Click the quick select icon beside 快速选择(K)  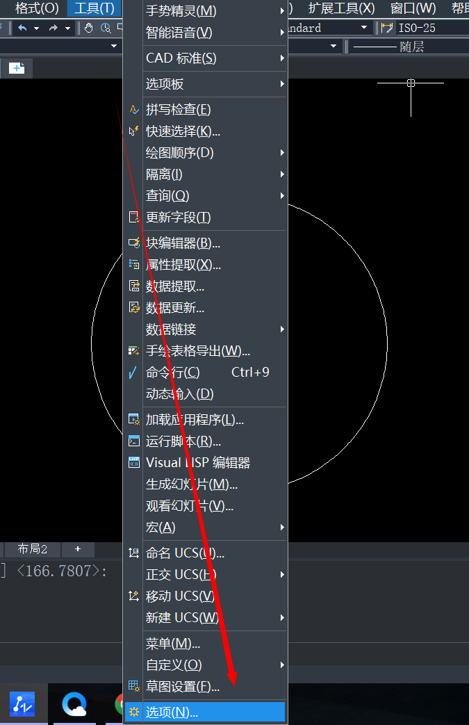[x=133, y=131]
